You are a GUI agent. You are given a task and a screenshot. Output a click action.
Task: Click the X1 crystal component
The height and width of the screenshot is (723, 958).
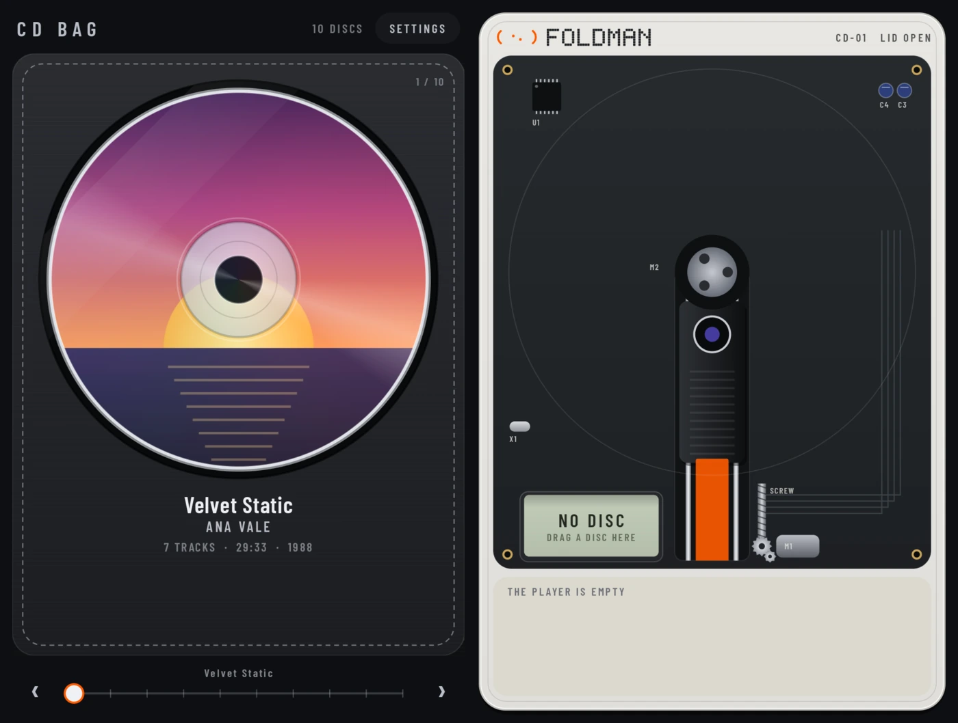pos(520,426)
